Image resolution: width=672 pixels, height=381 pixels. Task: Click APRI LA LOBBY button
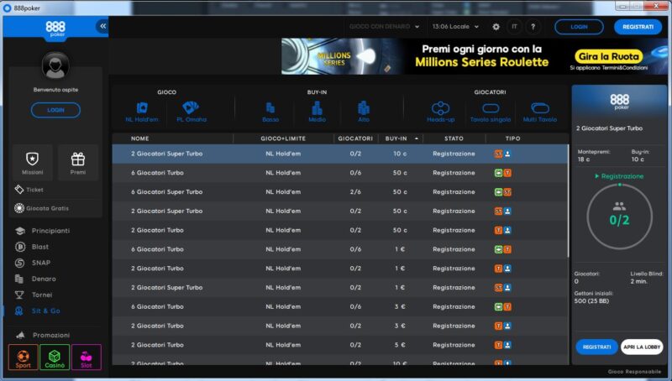[642, 347]
